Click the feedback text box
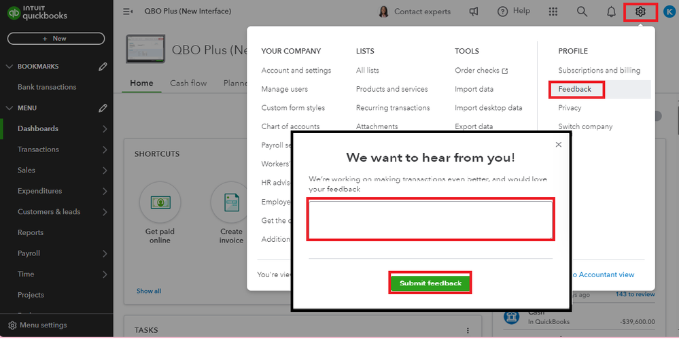This screenshot has width=679, height=339. tap(430, 219)
